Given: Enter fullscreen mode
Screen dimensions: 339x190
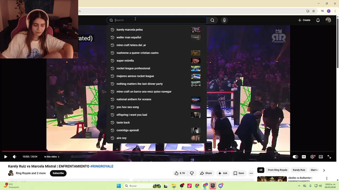Looking at the screenshot, I should (329, 157).
